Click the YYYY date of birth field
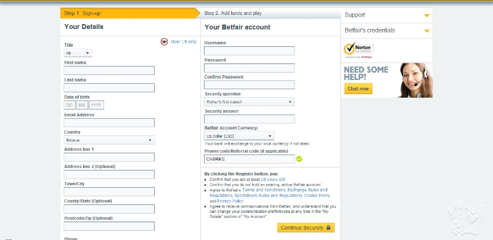 [96, 105]
